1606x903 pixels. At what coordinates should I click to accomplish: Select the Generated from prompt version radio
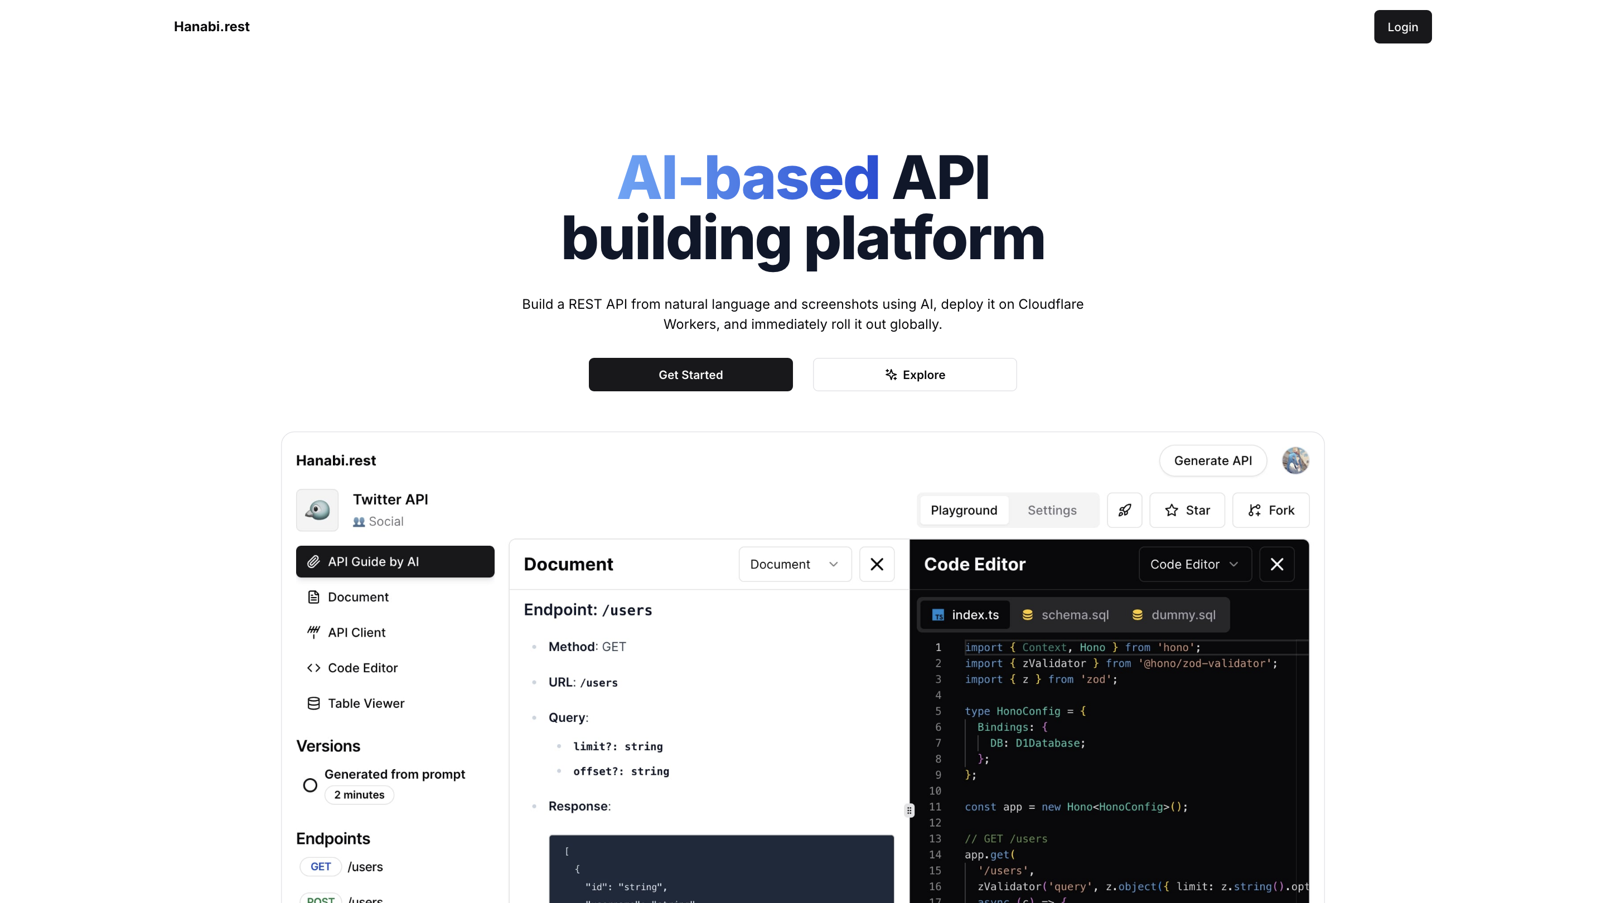310,785
